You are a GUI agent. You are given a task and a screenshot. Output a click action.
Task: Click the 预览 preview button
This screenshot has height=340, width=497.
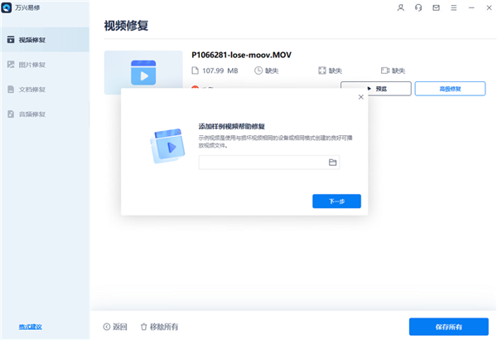click(x=375, y=88)
